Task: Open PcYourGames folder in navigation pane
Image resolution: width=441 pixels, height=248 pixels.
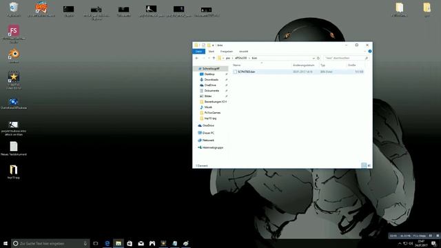Action: [x=212, y=113]
